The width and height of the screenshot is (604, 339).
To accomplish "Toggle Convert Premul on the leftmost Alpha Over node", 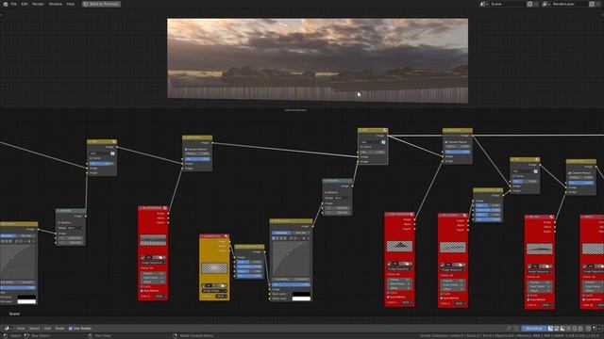I will (x=186, y=149).
